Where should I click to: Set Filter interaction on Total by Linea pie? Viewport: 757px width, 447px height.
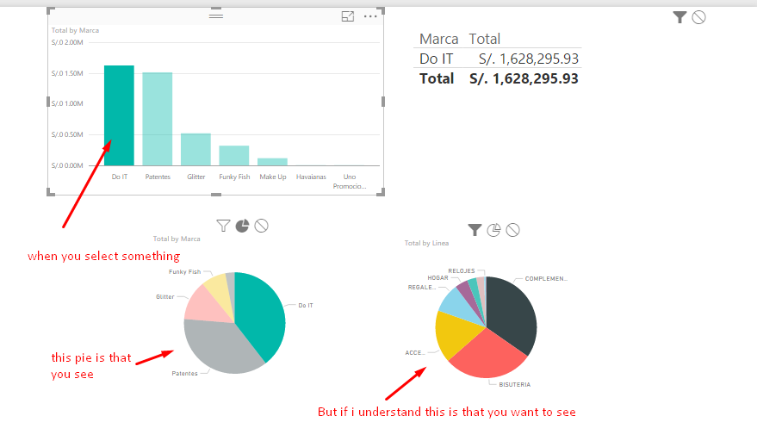[x=475, y=230]
